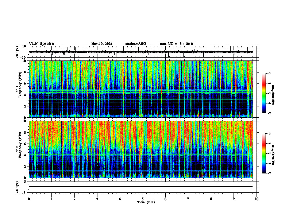Click the time axis tick label '7'

click(x=188, y=199)
